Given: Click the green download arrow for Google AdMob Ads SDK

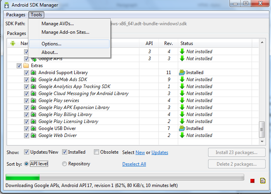Looking at the screenshot, I should (x=182, y=80).
